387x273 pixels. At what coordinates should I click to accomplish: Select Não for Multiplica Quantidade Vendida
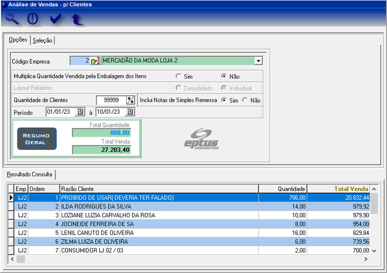(x=224, y=76)
